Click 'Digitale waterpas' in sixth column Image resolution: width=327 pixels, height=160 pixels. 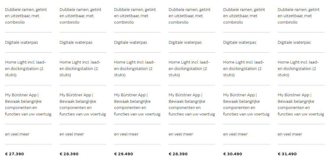(x=294, y=43)
